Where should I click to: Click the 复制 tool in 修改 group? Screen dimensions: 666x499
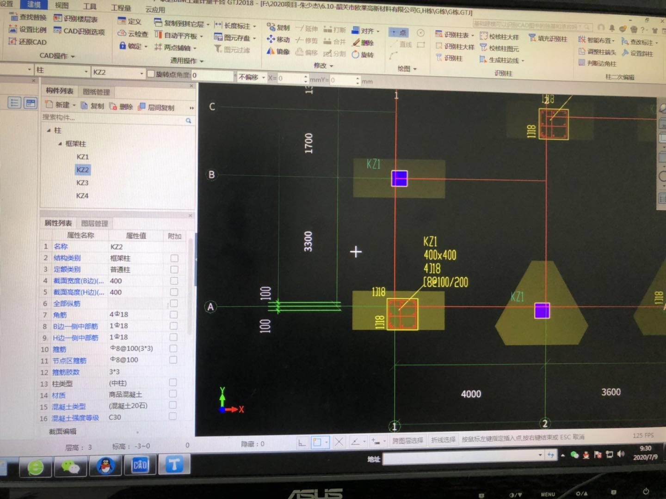tap(278, 28)
